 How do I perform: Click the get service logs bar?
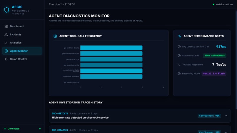pyautogui.click(x=111, y=59)
